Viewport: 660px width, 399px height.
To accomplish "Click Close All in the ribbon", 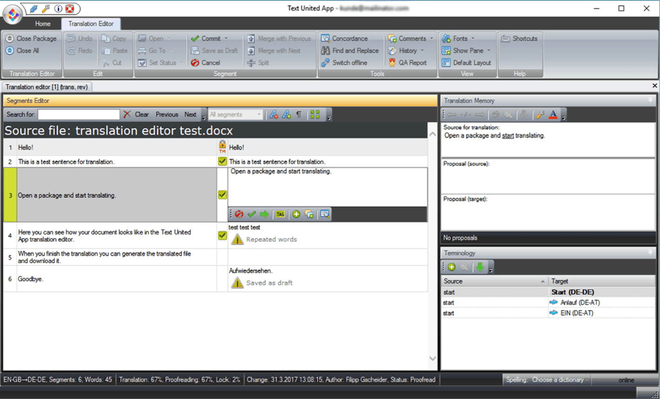I will click(22, 51).
